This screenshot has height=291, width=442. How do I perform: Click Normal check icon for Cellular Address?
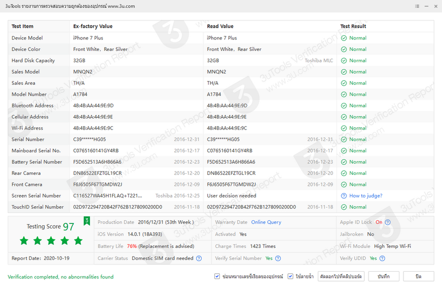point(344,117)
